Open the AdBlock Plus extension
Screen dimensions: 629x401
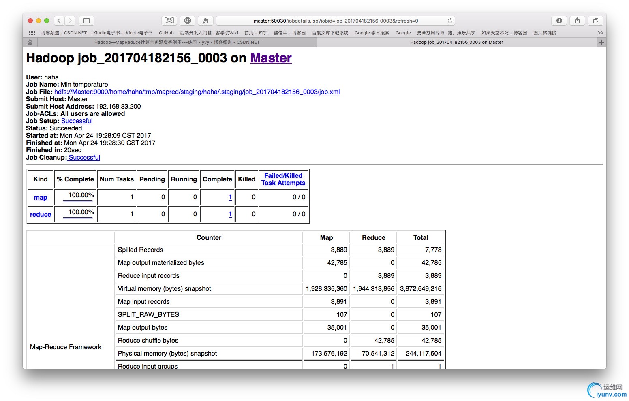(187, 21)
